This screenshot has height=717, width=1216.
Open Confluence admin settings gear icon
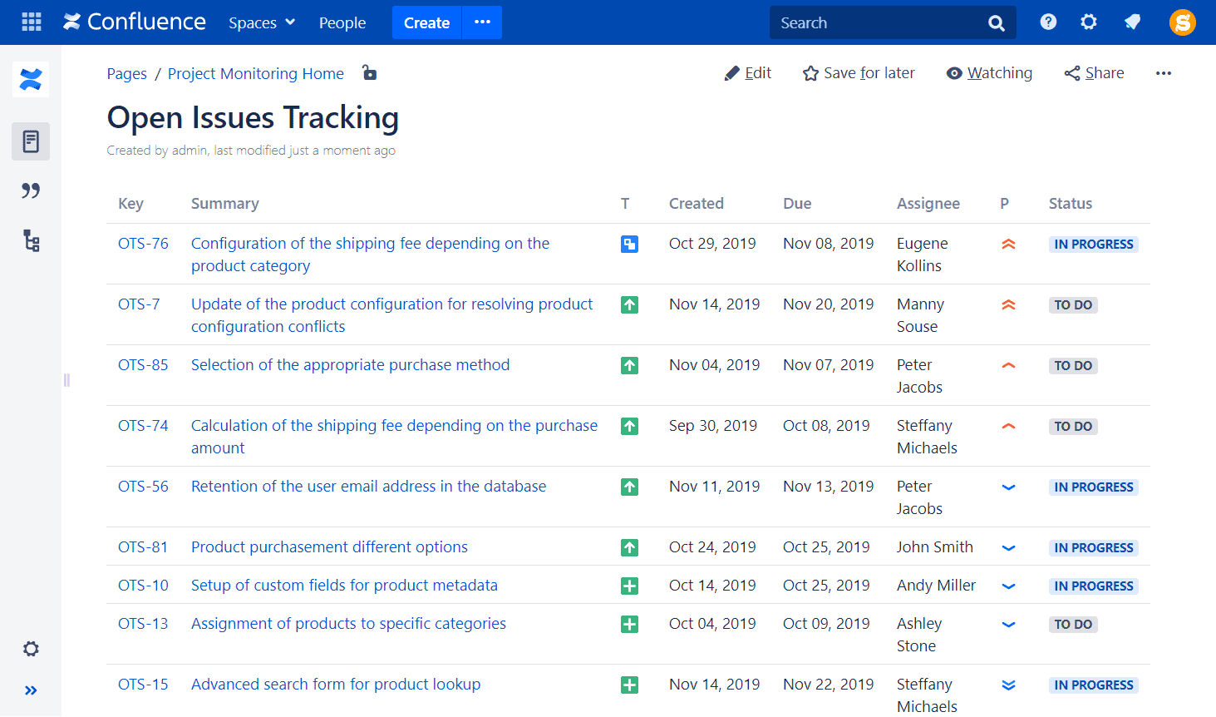pyautogui.click(x=1088, y=22)
